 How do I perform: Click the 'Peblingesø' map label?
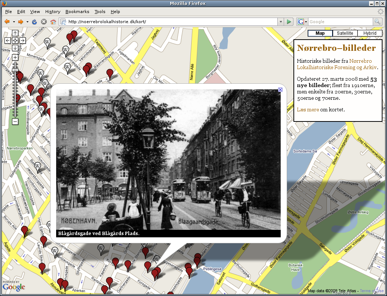tap(212, 269)
